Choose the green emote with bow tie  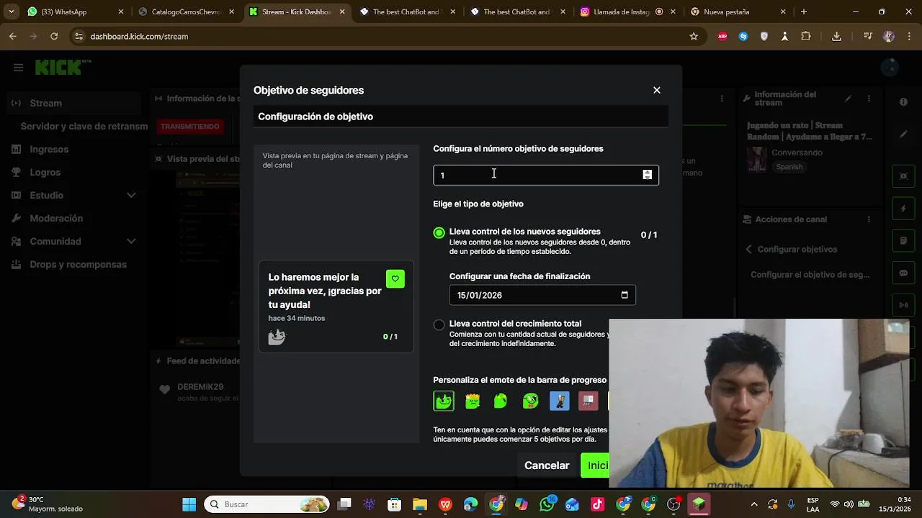click(530, 401)
